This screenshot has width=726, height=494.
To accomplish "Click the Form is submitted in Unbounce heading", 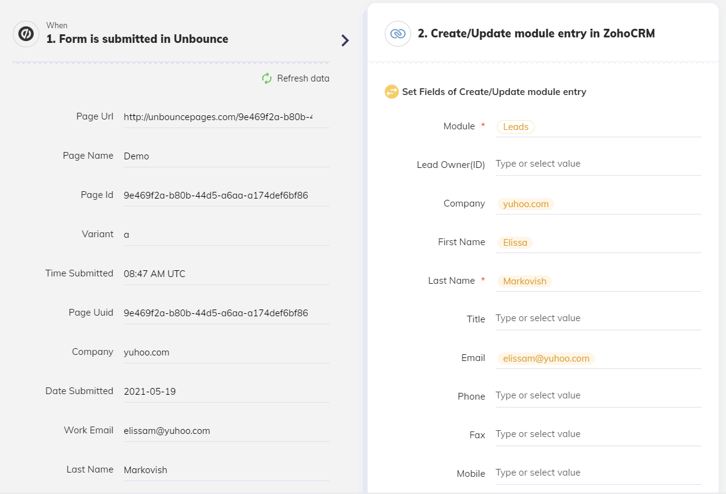I will point(137,39).
